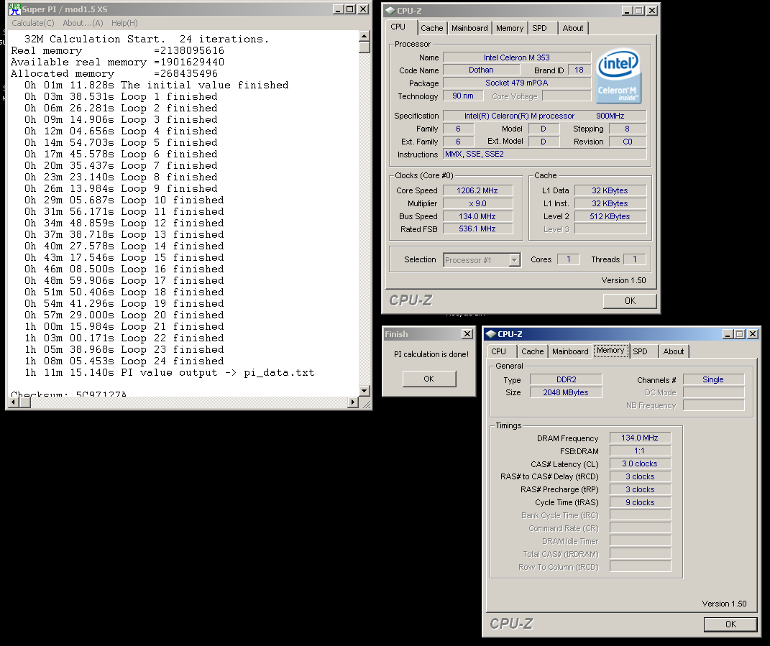Open the About...(A) menu in Super PI
This screenshot has width=770, height=646.
pyautogui.click(x=83, y=23)
